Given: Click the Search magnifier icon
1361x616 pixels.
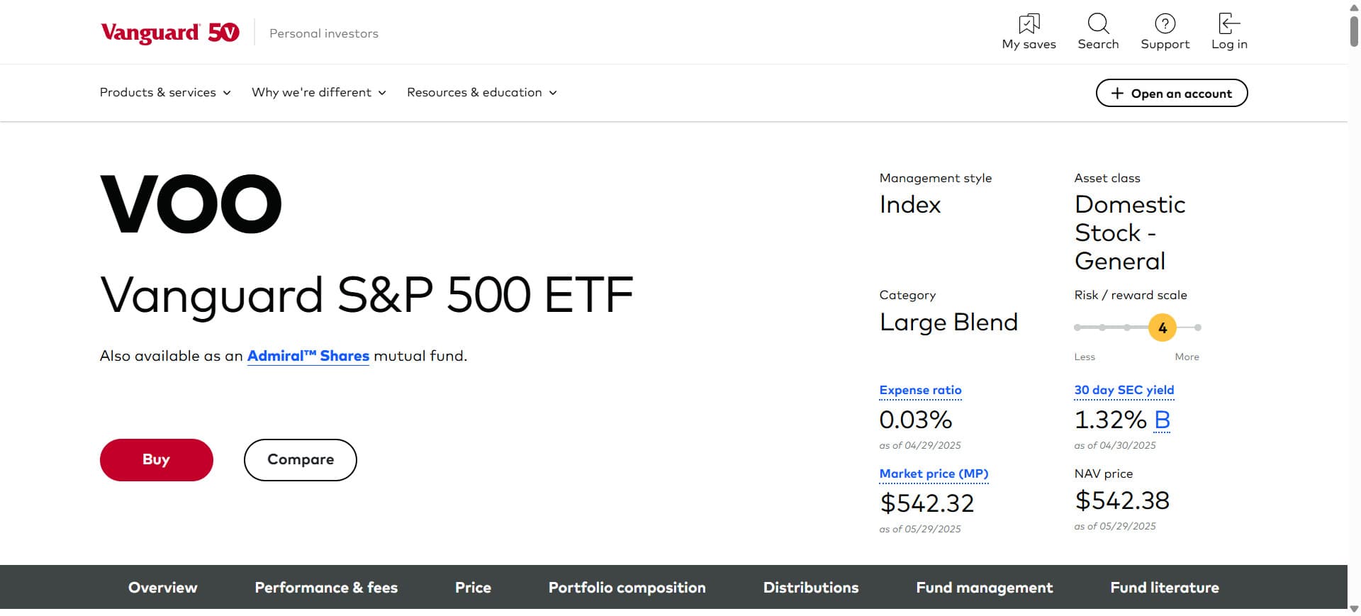Looking at the screenshot, I should click(1098, 23).
